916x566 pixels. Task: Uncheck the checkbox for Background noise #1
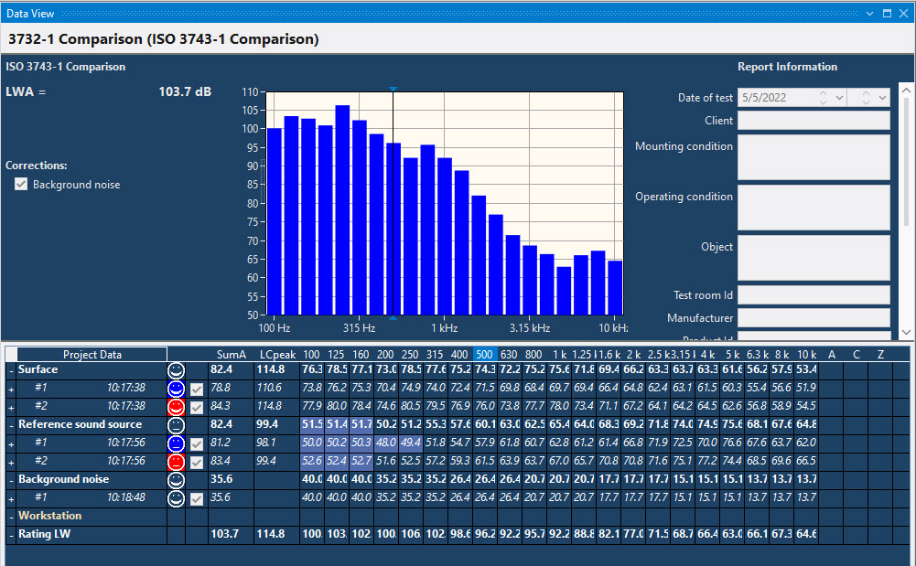195,498
